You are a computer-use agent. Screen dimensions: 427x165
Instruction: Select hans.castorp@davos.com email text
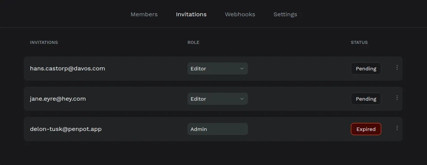(x=67, y=68)
